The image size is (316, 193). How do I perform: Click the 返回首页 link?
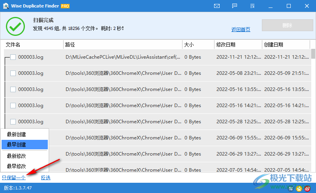[241, 30]
